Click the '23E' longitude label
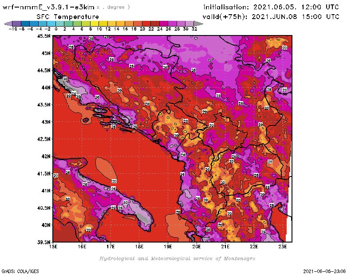Viewport: 355px width, 274px height. pyautogui.click(x=283, y=247)
